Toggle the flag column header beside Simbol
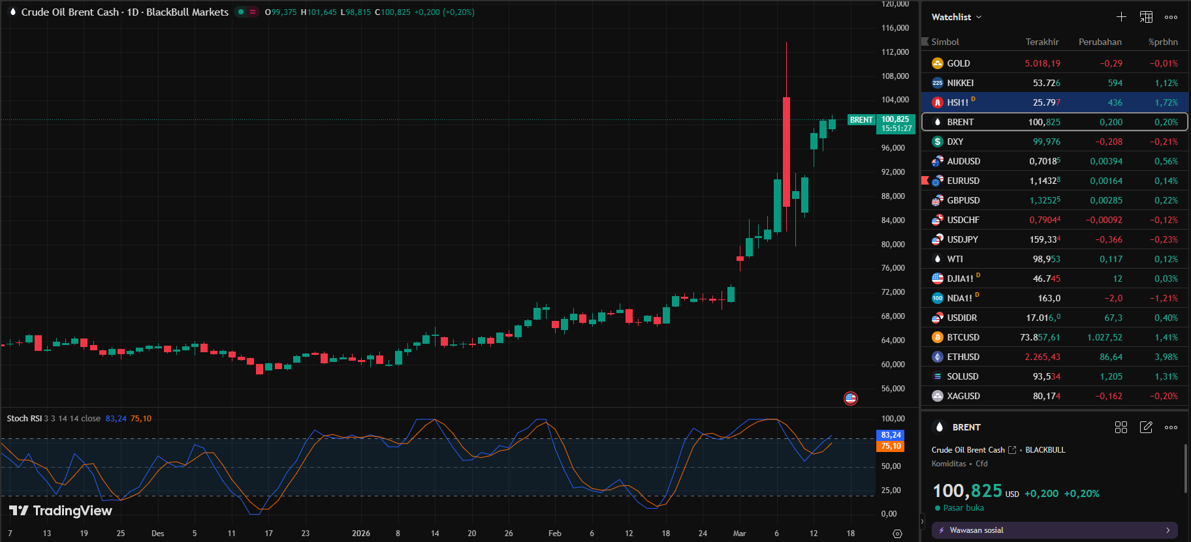This screenshot has height=542, width=1191. pos(925,42)
